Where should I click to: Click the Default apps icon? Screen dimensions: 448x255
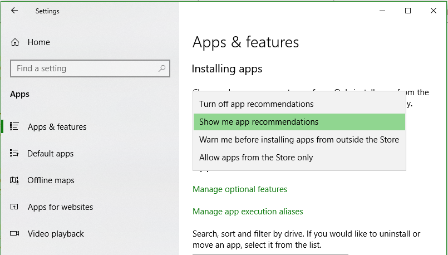(15, 153)
